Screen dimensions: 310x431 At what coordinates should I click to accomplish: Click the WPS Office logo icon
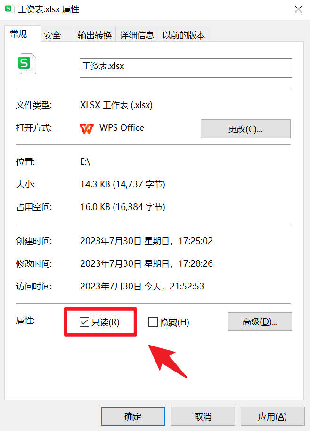[x=87, y=128]
